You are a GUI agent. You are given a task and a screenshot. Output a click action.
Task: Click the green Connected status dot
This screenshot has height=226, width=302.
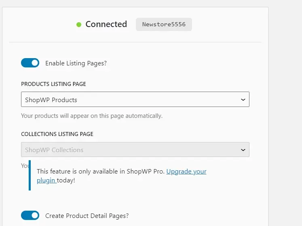point(79,25)
